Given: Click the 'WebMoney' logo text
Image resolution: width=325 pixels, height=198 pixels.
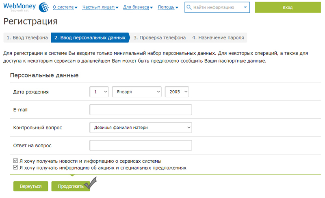Looking at the screenshot, I should 19,6.
